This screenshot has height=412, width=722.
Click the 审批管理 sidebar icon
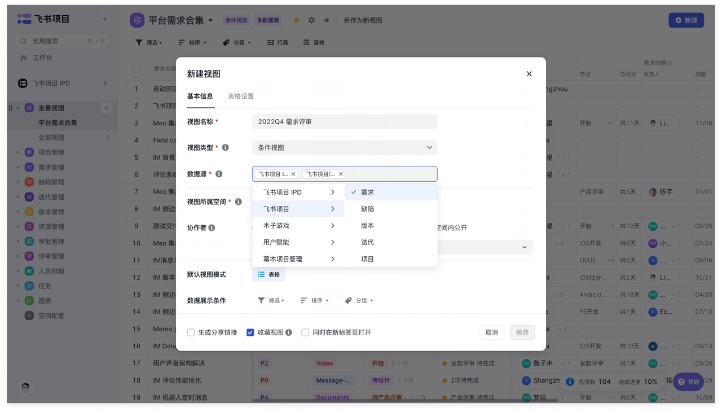coord(29,242)
